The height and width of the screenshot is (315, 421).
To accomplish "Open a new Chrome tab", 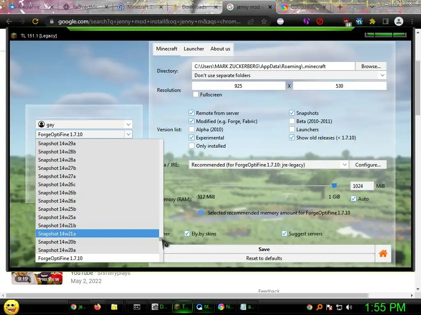I will click(340, 7).
